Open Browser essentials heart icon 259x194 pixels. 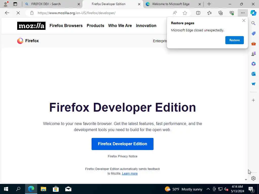(x=232, y=13)
